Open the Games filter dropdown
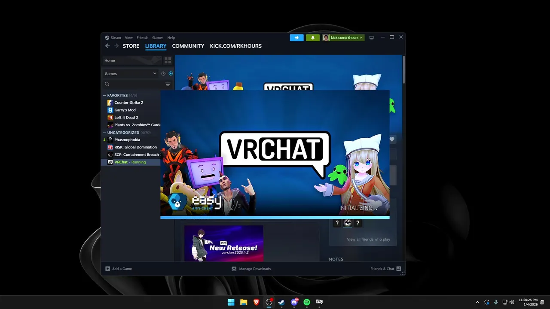The width and height of the screenshot is (550, 309). pos(131,73)
